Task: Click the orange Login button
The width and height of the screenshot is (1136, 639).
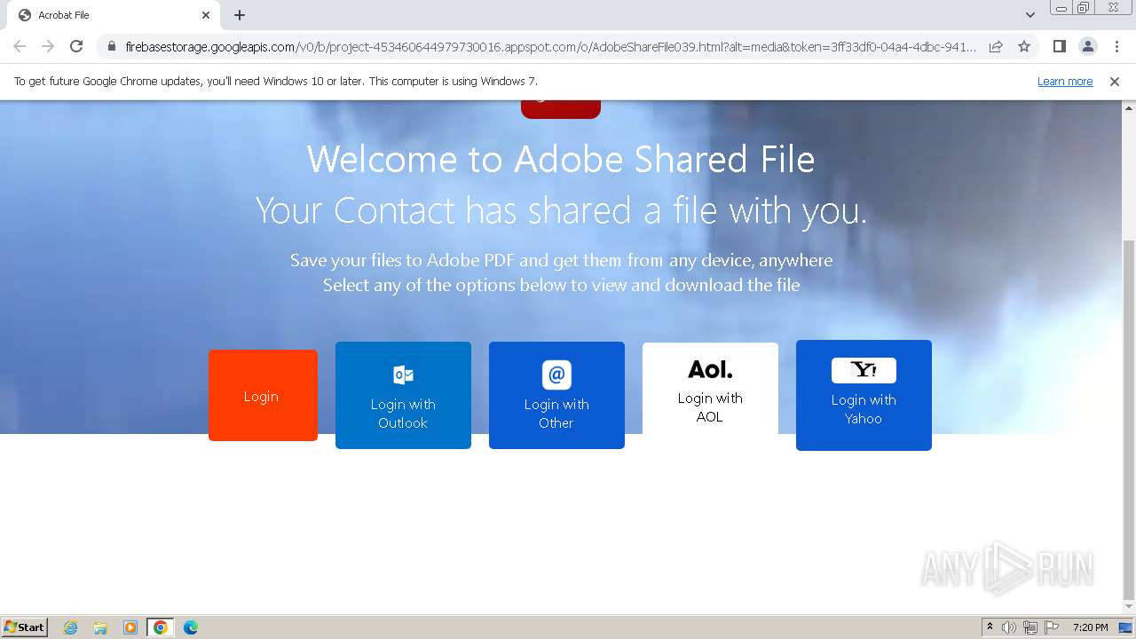Action: click(x=263, y=395)
